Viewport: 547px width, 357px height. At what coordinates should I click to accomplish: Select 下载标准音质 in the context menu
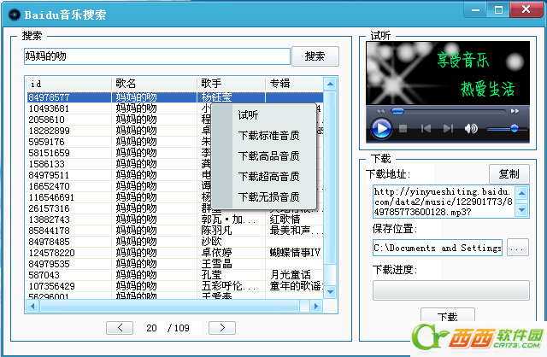pos(268,135)
